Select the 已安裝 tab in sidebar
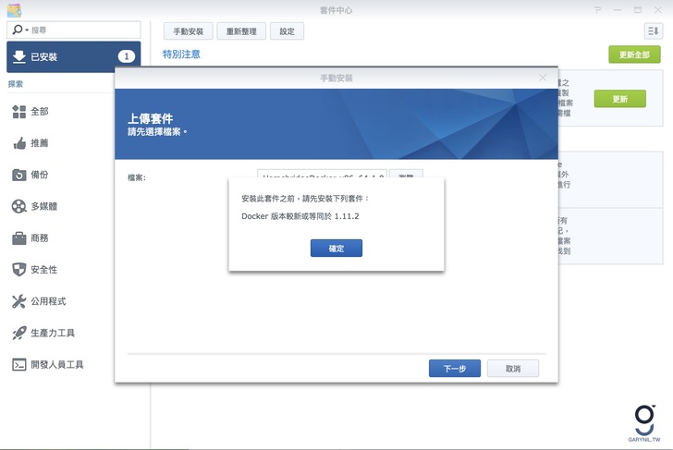 pyautogui.click(x=73, y=56)
